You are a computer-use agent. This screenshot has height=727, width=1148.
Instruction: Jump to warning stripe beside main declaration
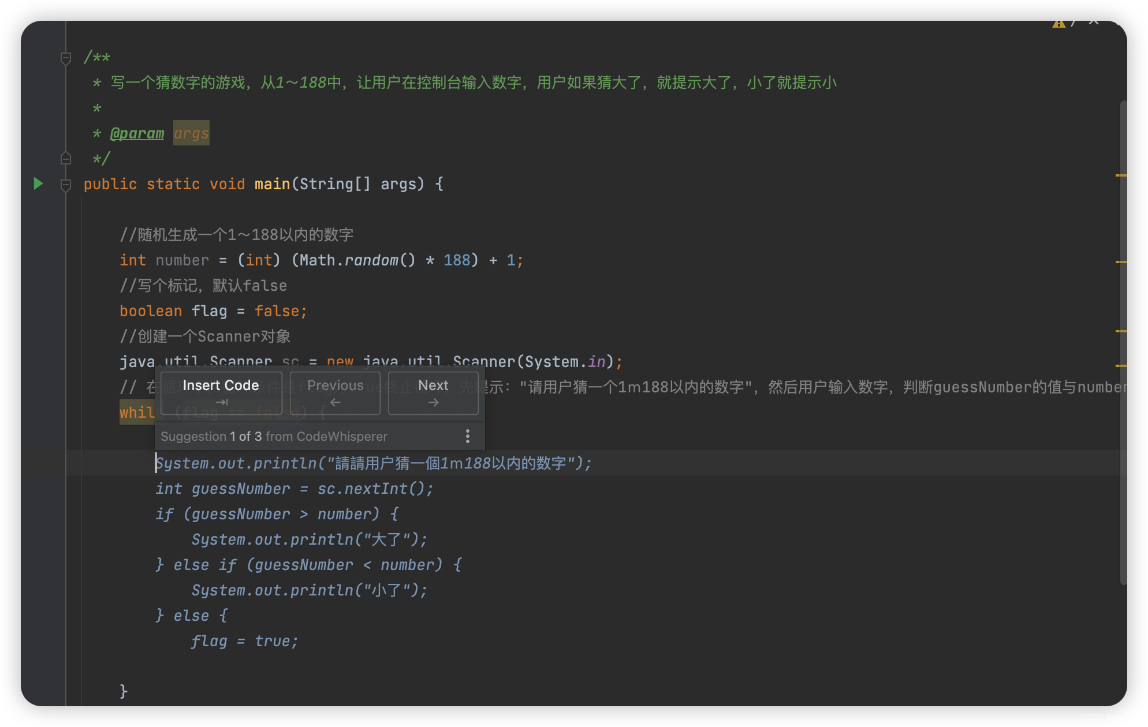1121,175
